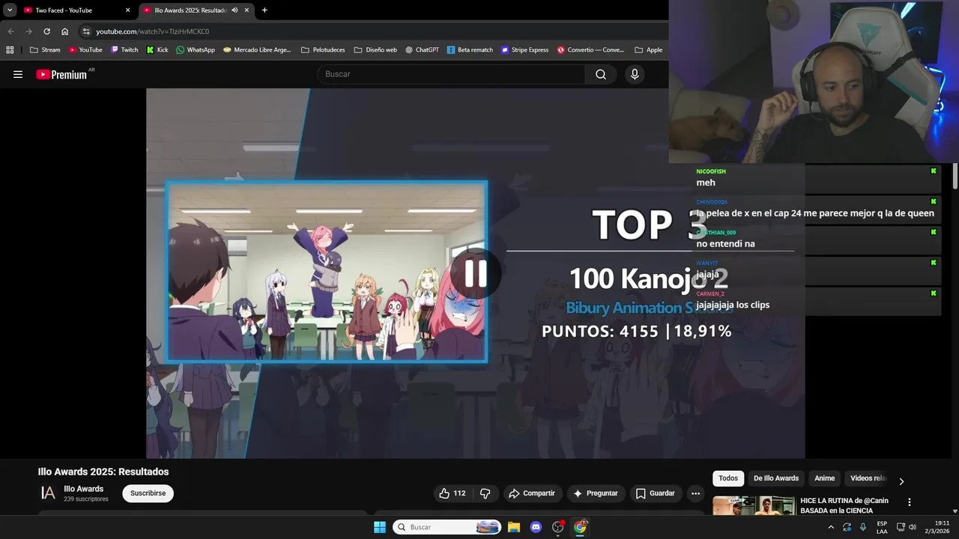This screenshot has height=539, width=959.
Task: Open the system volume tray icon
Action: point(913,527)
